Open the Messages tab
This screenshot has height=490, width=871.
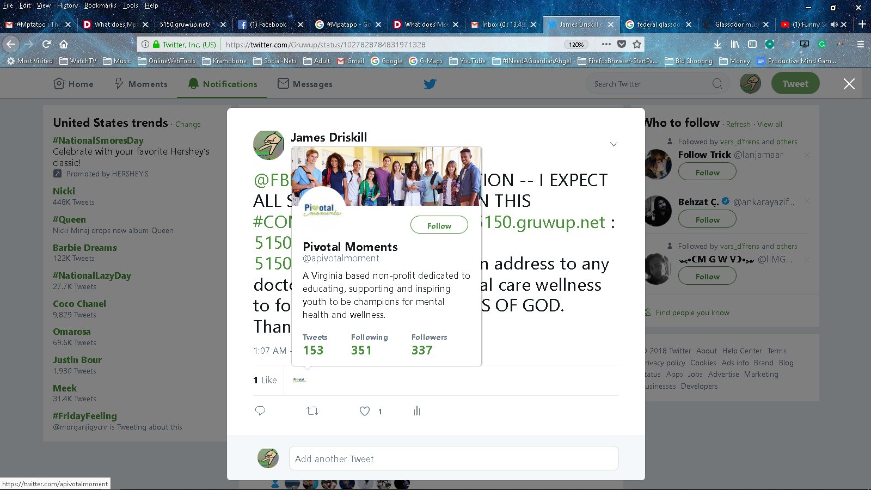[x=305, y=84]
